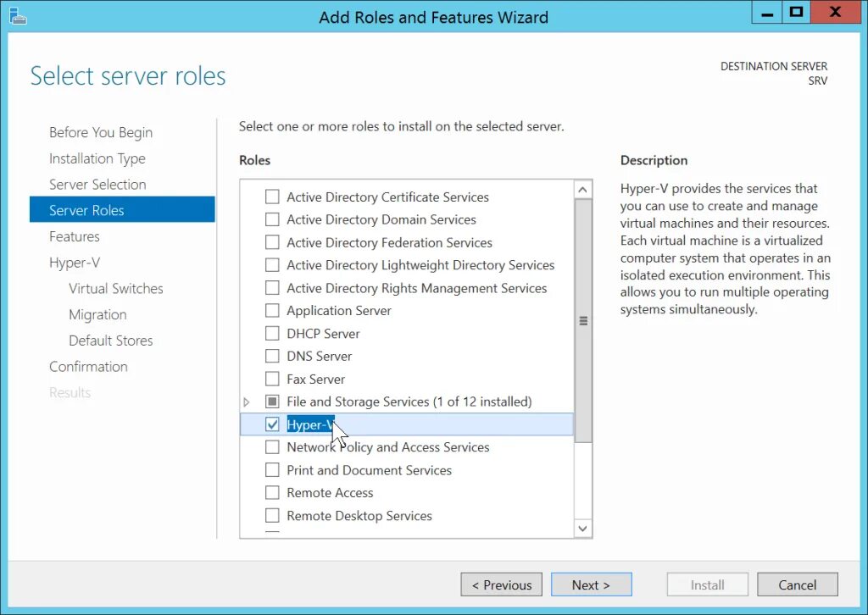
Task: Click the Next button
Action: click(x=591, y=585)
